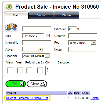Delete the Blueant Bluetooth product line

(x=95, y=98)
